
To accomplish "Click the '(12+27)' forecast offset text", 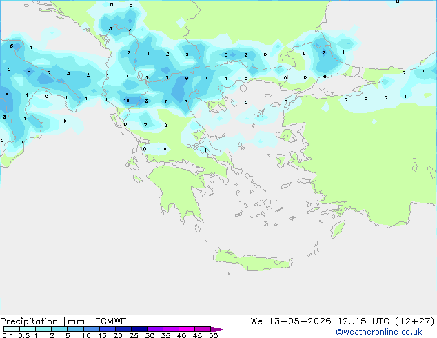I will pos(415,321).
